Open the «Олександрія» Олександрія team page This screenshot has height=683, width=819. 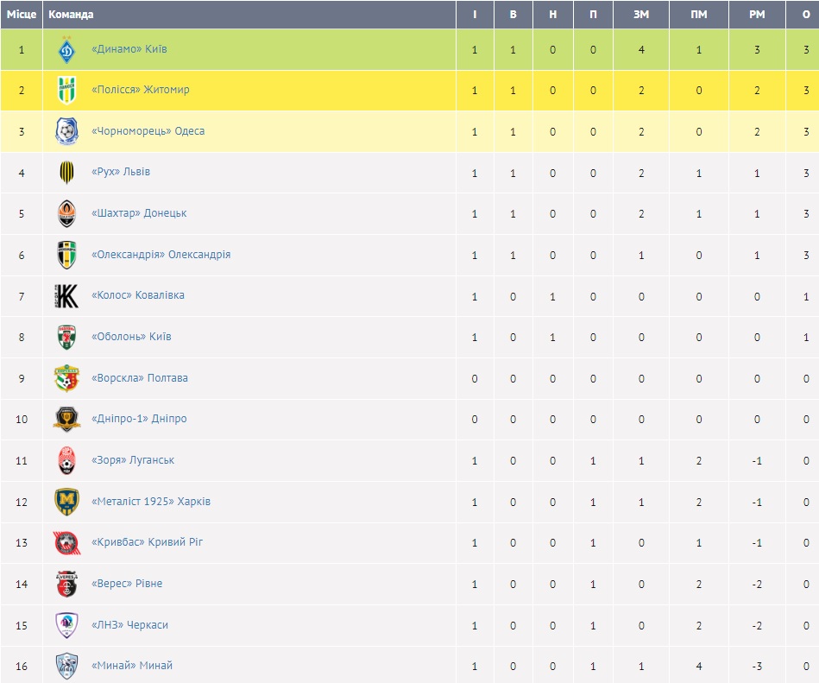pos(161,255)
